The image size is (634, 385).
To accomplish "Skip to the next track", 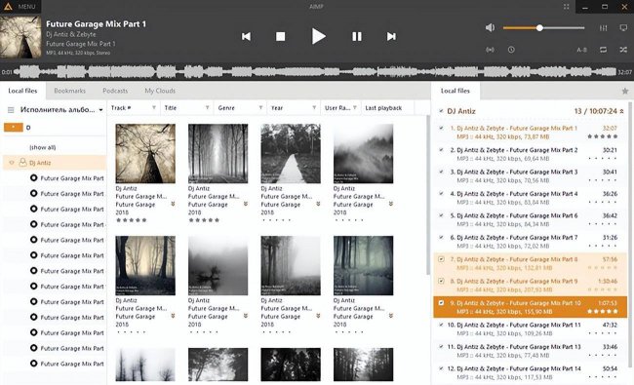I will (x=391, y=37).
